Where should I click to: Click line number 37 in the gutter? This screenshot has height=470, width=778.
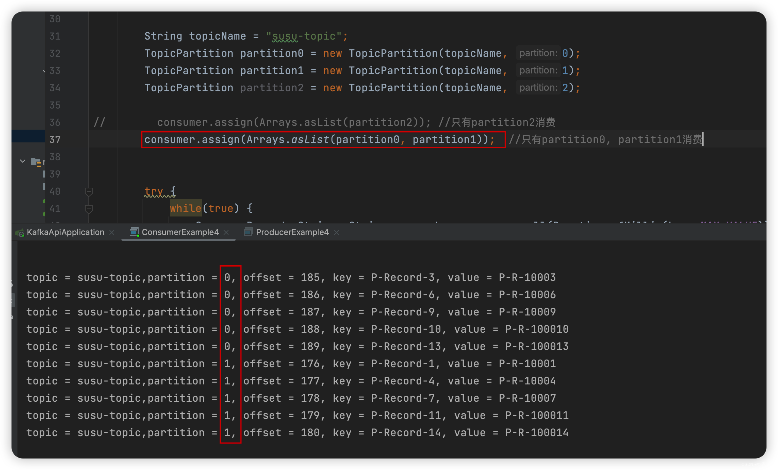click(55, 140)
